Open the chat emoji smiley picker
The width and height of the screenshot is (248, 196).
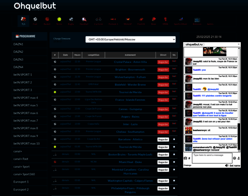[x=235, y=158]
